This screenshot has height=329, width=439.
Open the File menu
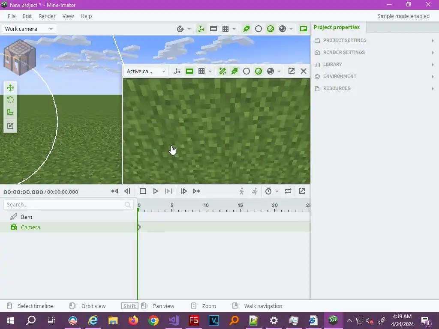click(12, 16)
